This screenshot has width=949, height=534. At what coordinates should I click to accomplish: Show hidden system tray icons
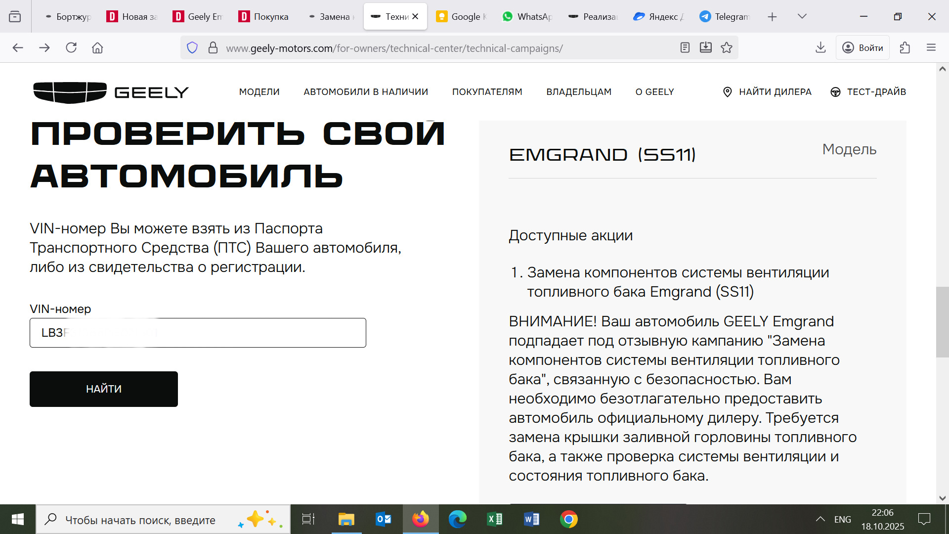point(820,519)
